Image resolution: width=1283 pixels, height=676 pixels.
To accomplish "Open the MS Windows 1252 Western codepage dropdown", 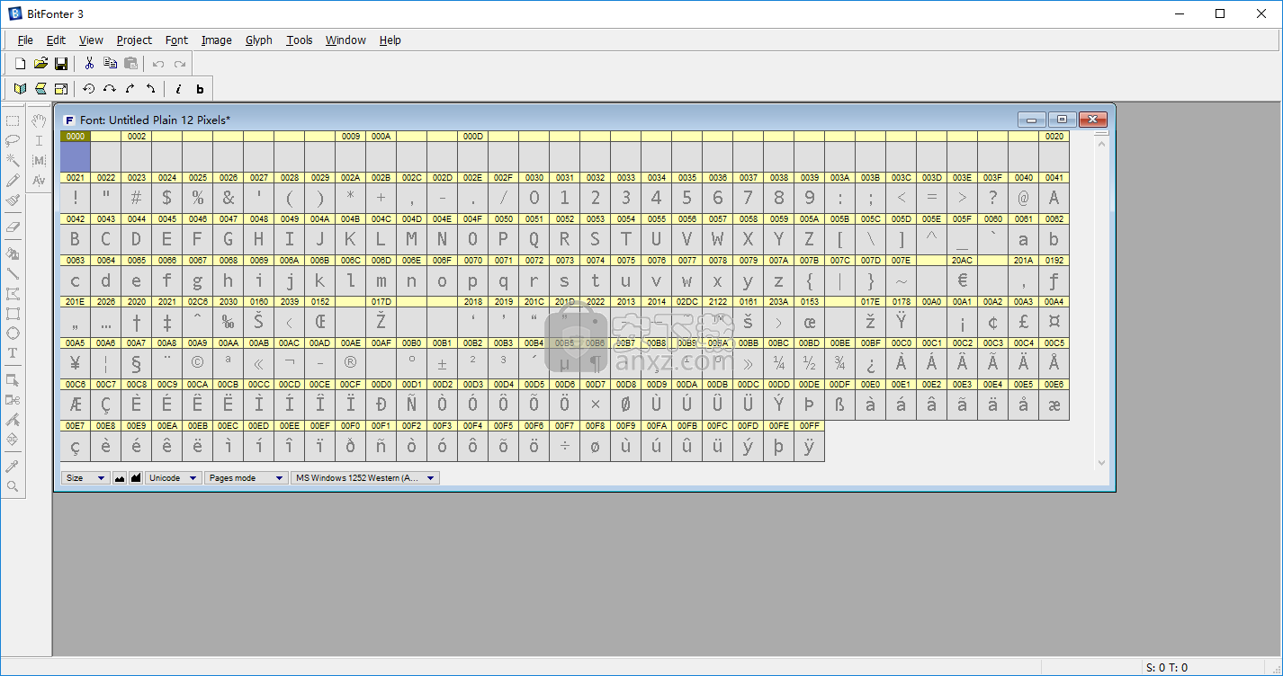I will tap(365, 478).
